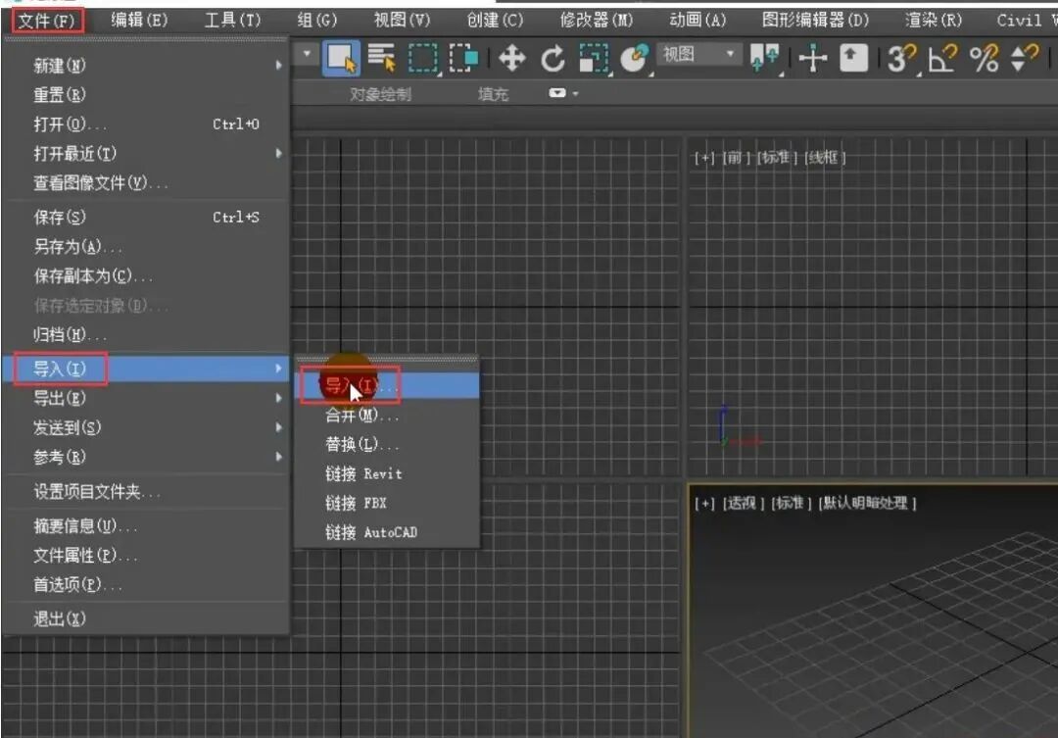This screenshot has height=738, width=1058.
Task: Click [+] label in the front viewport
Action: click(x=704, y=158)
